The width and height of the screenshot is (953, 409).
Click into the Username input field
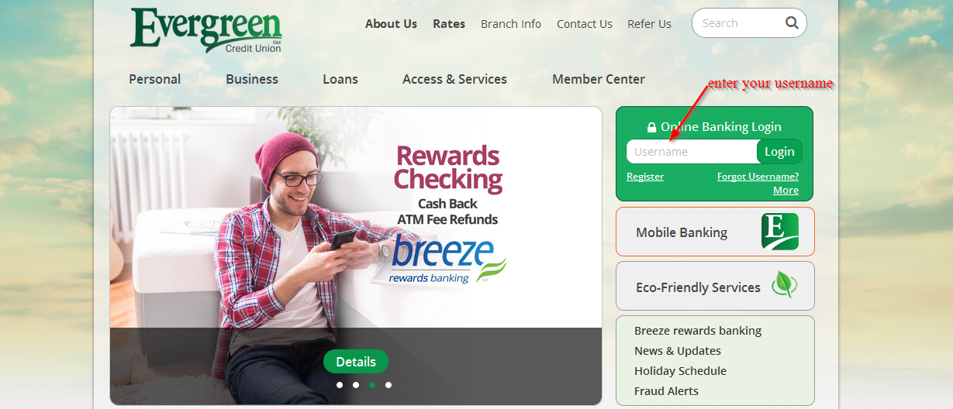pyautogui.click(x=692, y=152)
